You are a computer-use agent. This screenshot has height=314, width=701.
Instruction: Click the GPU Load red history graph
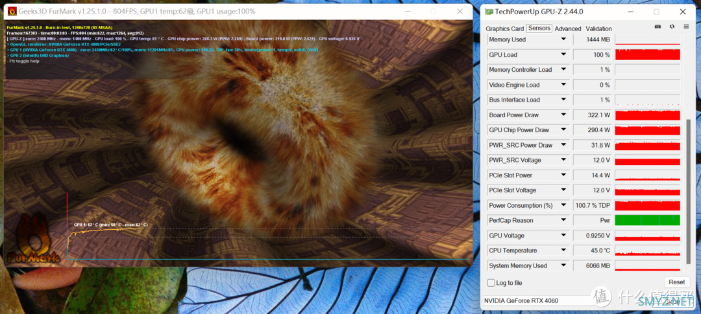pyautogui.click(x=648, y=54)
